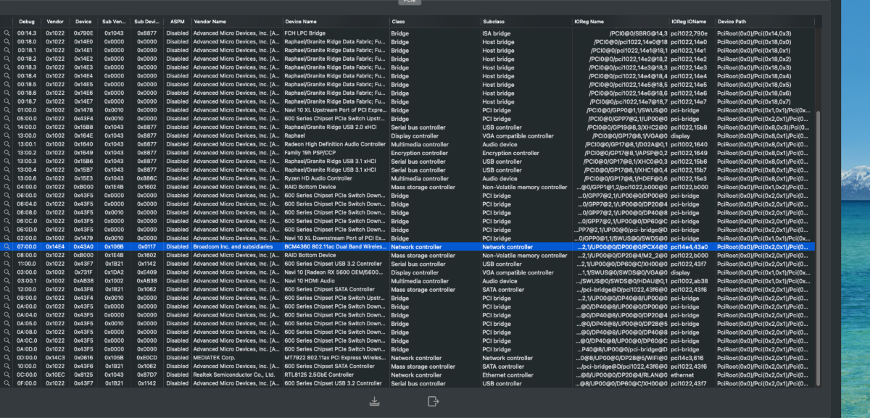Screen dimensions: 870x418
Task: Click the export icon below the table
Action: coord(434,401)
